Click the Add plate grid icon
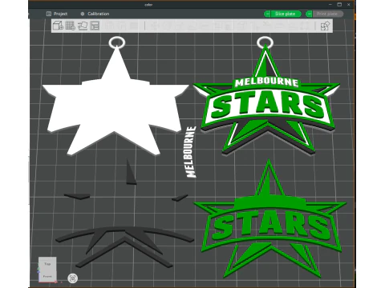The image size is (385, 288). click(x=71, y=26)
